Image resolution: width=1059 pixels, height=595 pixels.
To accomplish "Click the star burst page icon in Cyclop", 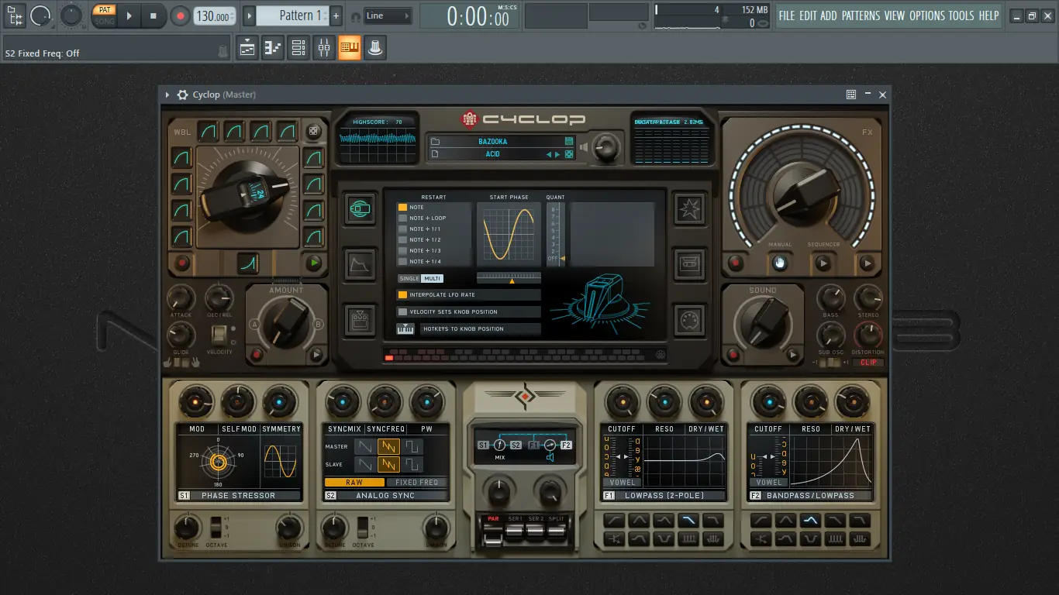I will pos(688,208).
